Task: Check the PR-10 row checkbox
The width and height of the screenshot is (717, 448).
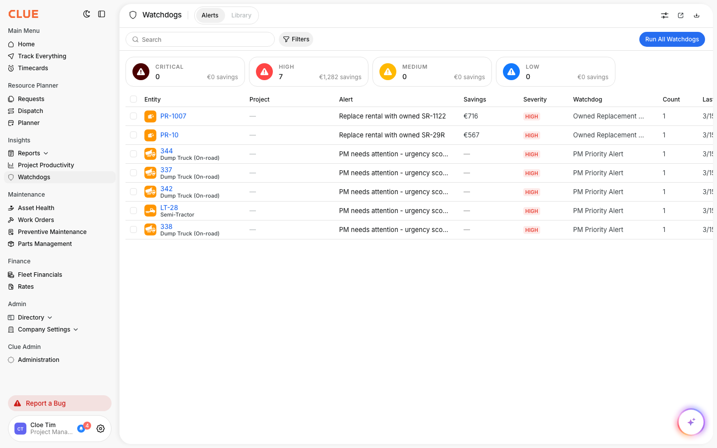Action: point(133,135)
